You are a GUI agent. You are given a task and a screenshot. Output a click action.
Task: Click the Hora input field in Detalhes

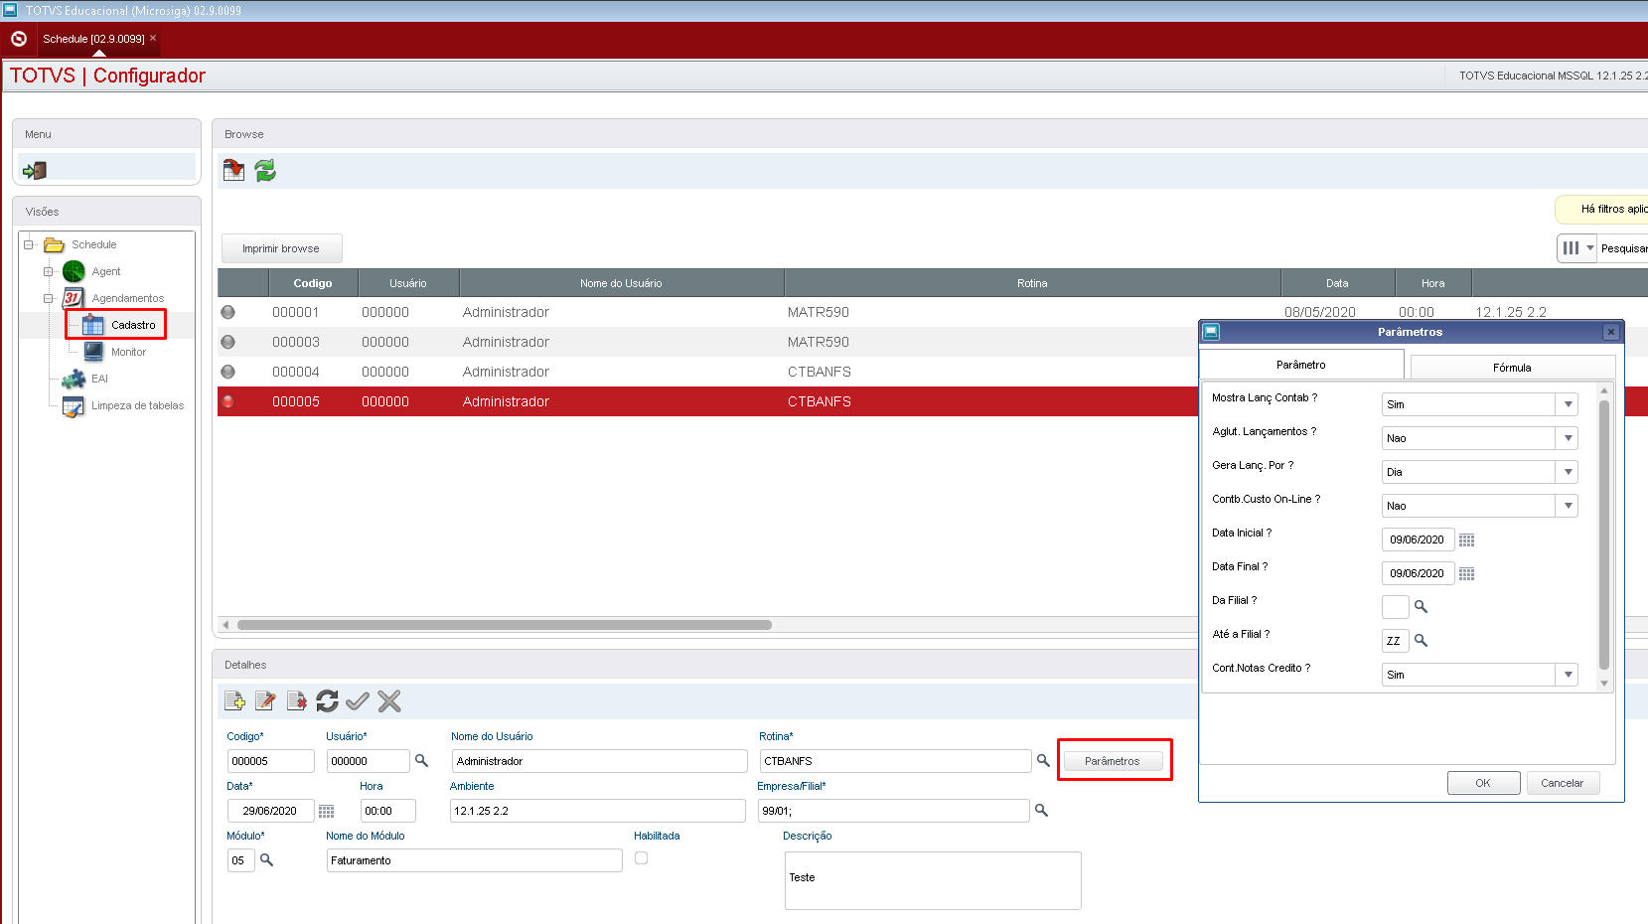click(x=387, y=811)
